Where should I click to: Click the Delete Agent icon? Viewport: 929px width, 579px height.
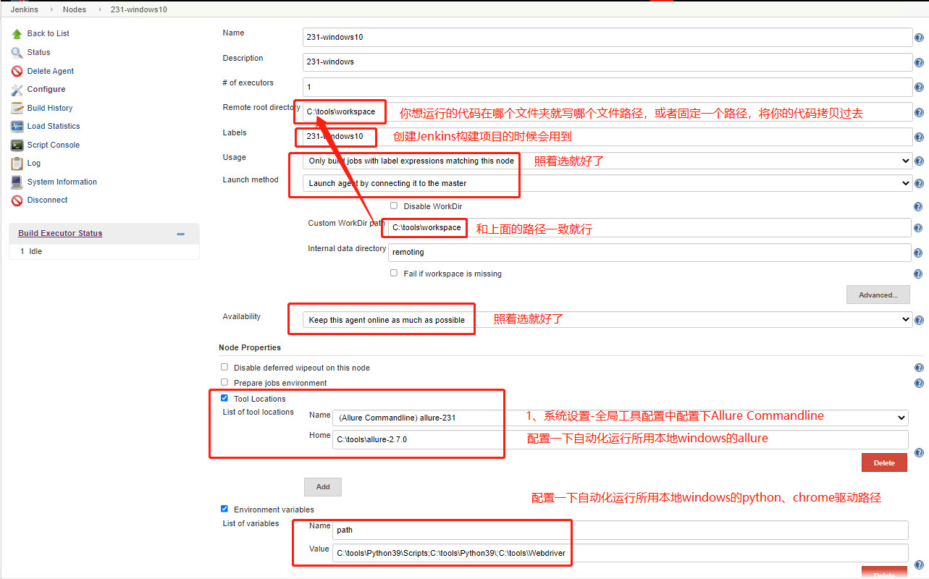pos(17,71)
